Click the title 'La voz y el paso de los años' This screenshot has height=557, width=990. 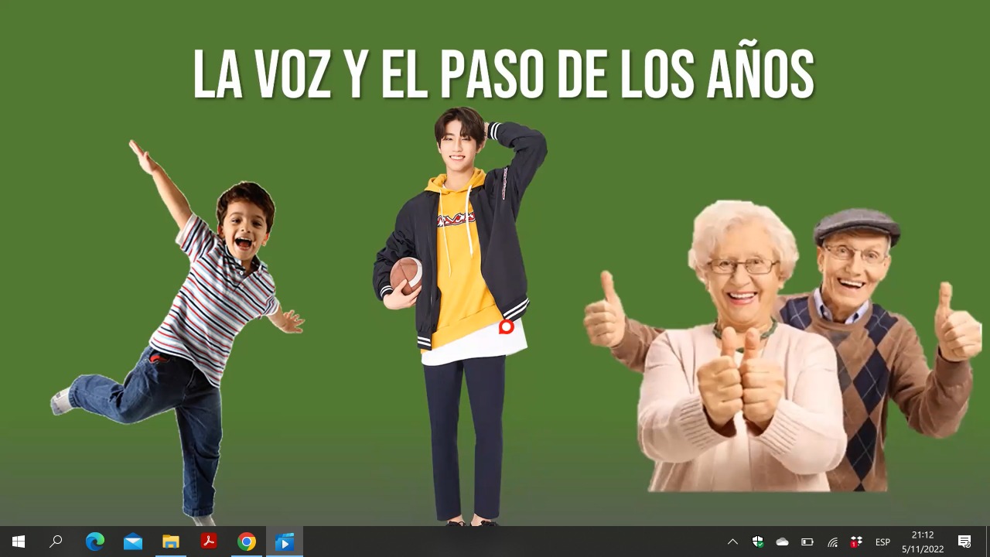pos(503,75)
